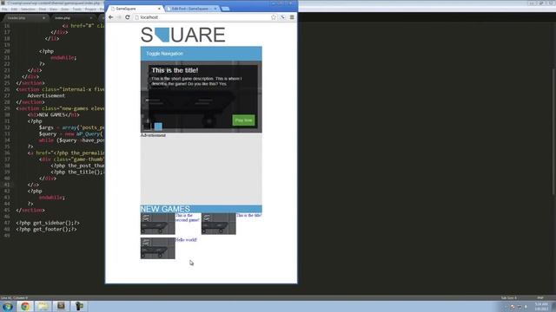Open the "This is the second game!" link
Viewport: 556px width, 312px height.
coord(188,218)
